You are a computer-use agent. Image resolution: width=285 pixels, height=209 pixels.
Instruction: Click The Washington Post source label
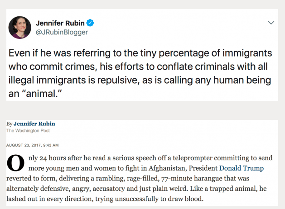[x=28, y=131]
